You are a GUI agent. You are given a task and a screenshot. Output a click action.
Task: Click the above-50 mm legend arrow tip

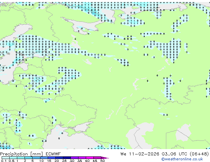[105, 158]
